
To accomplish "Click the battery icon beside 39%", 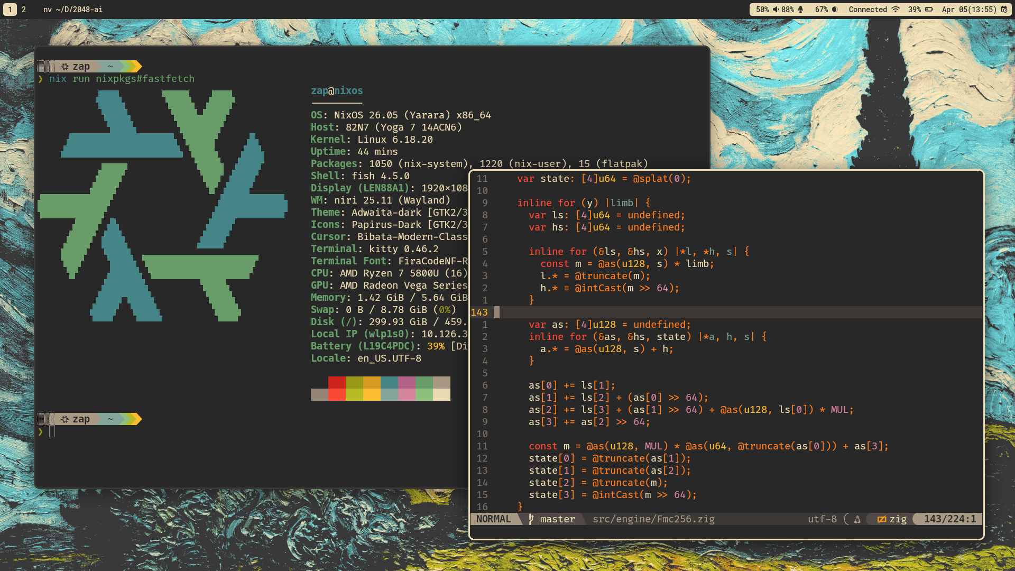I will click(929, 10).
